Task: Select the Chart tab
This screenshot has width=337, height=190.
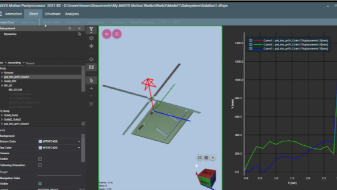Action: (x=33, y=14)
